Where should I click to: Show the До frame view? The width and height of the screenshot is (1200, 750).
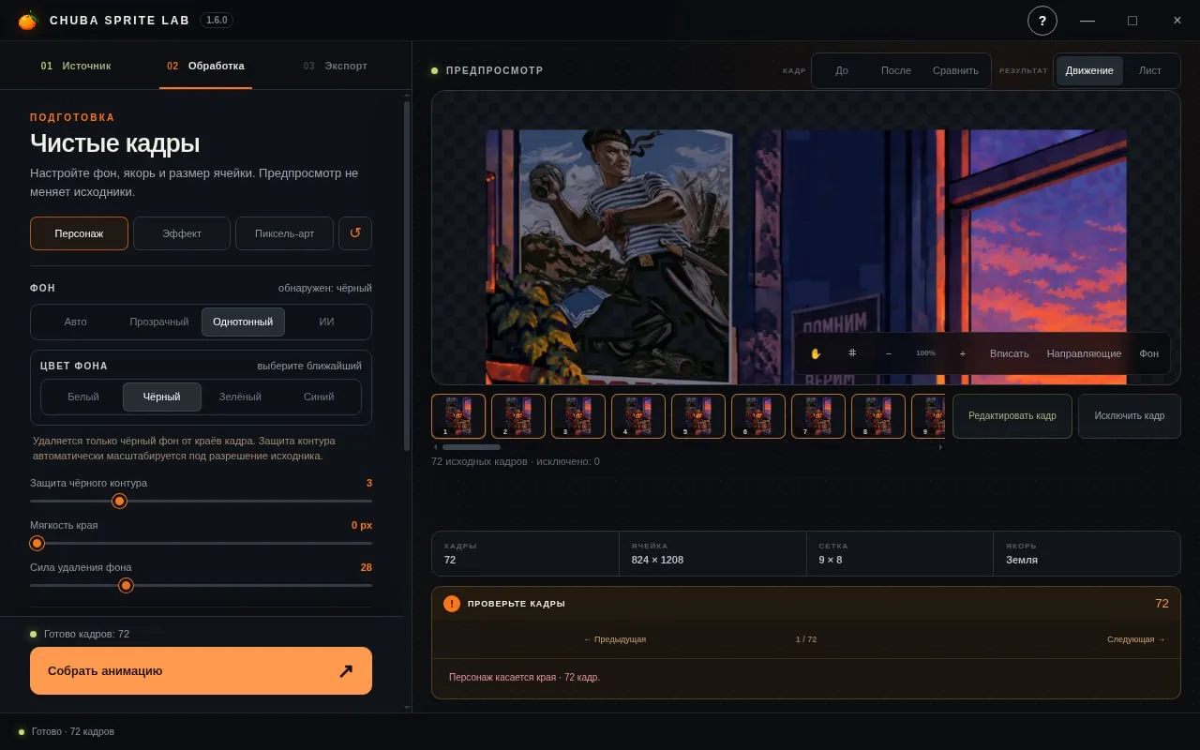[x=842, y=70]
